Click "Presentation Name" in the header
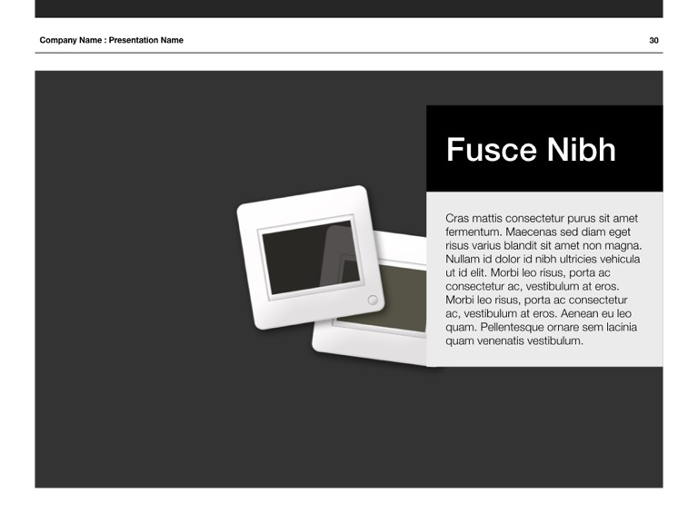The image size is (698, 523). (x=146, y=40)
